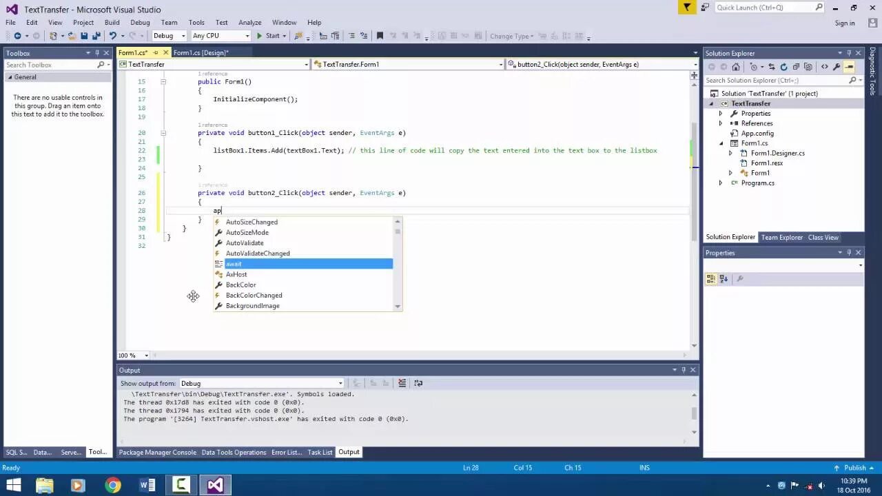The height and width of the screenshot is (496, 882).
Task: Click Publish in the status bar
Action: (854, 468)
